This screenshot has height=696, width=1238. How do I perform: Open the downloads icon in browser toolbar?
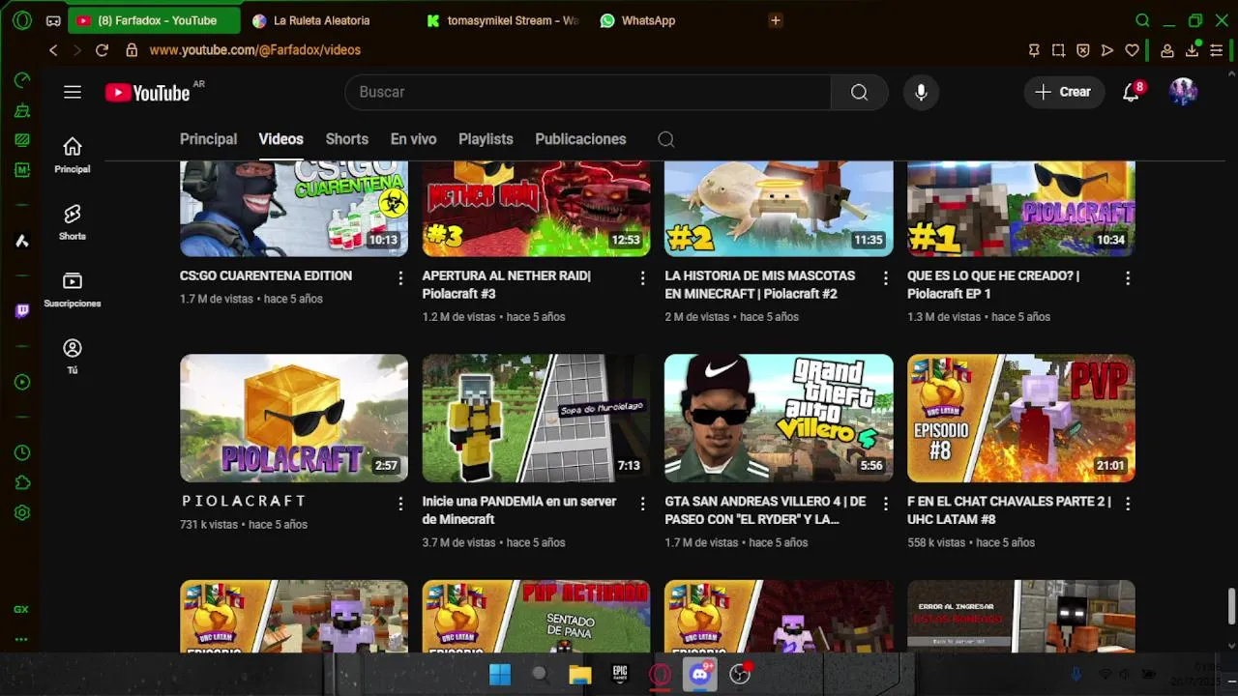pyautogui.click(x=1193, y=50)
